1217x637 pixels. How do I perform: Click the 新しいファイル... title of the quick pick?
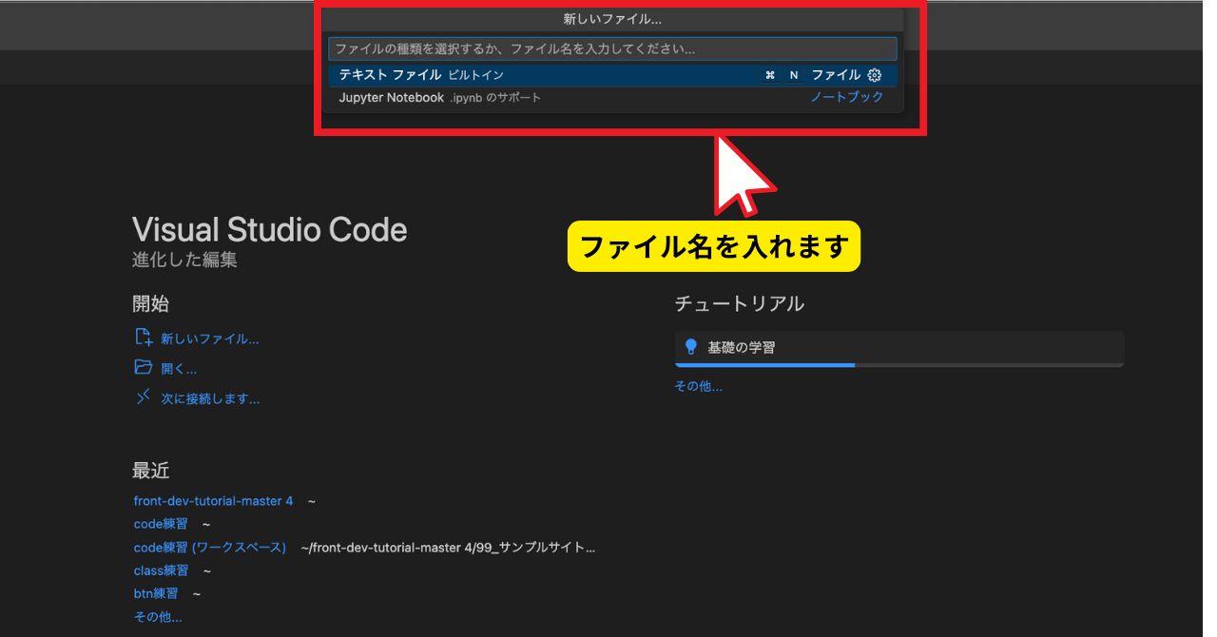pyautogui.click(x=612, y=19)
